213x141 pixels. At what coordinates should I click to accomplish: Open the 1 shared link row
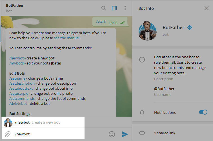[165, 133]
